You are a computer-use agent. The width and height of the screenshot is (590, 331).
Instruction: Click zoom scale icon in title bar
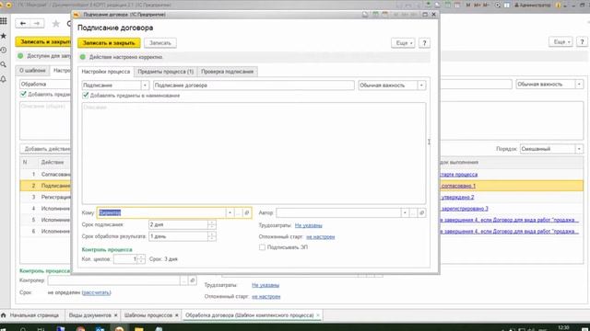498,5
